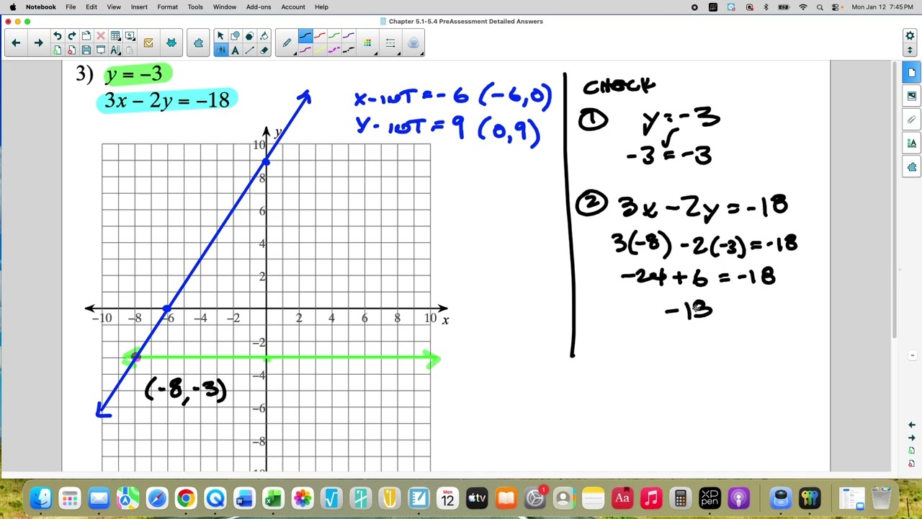922x519 pixels.
Task: Choose the yellow pen line style
Action: [x=320, y=50]
